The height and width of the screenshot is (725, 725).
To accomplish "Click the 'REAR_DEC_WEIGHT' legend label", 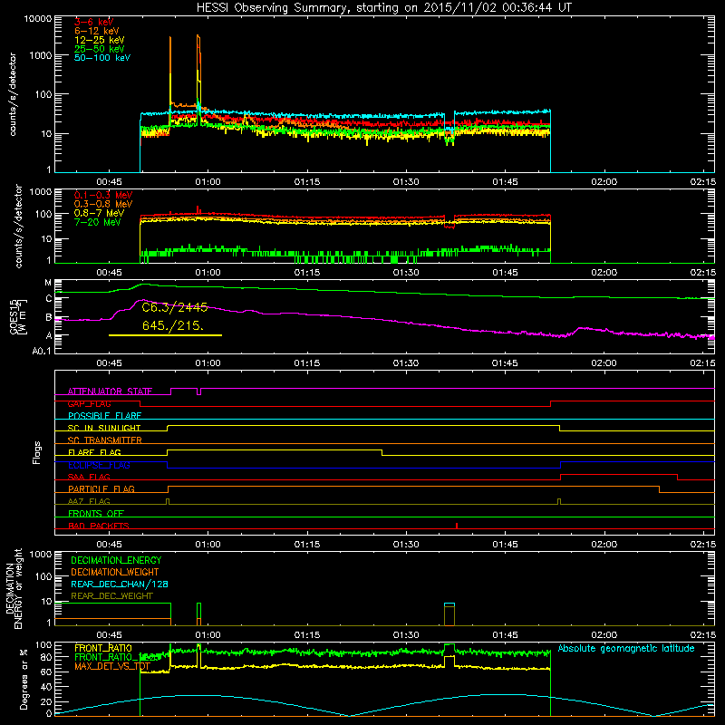I will (x=111, y=596).
